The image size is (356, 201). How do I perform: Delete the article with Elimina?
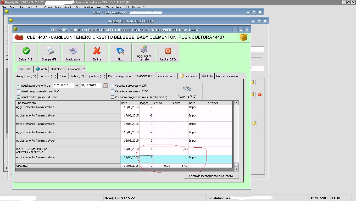pyautogui.click(x=97, y=53)
